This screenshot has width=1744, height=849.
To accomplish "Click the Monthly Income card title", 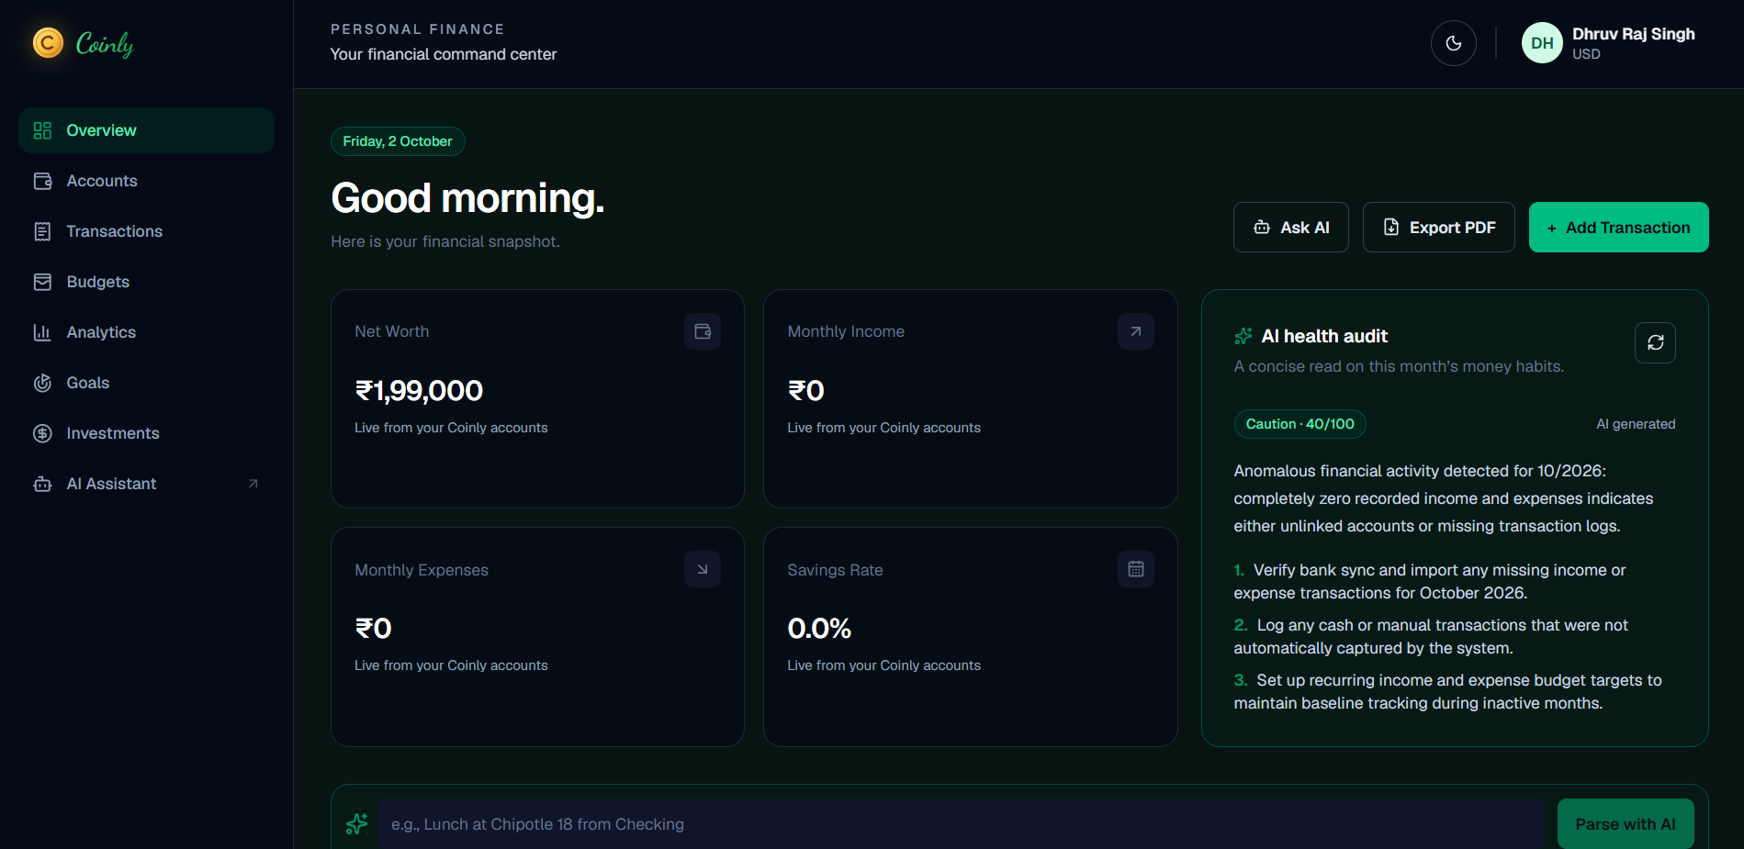I will click(846, 331).
